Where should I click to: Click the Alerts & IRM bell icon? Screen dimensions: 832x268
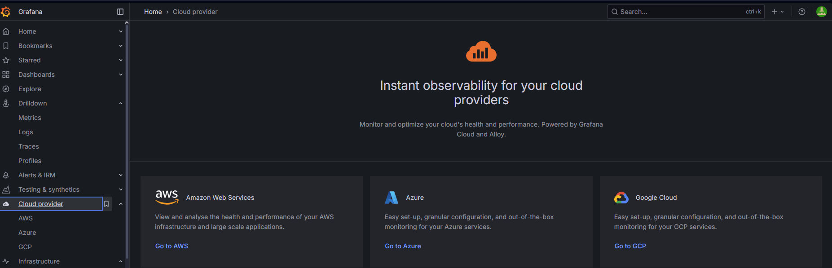[x=6, y=175]
